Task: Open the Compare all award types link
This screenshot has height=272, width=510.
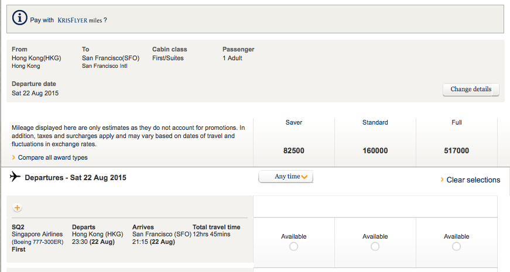Action: coord(53,157)
